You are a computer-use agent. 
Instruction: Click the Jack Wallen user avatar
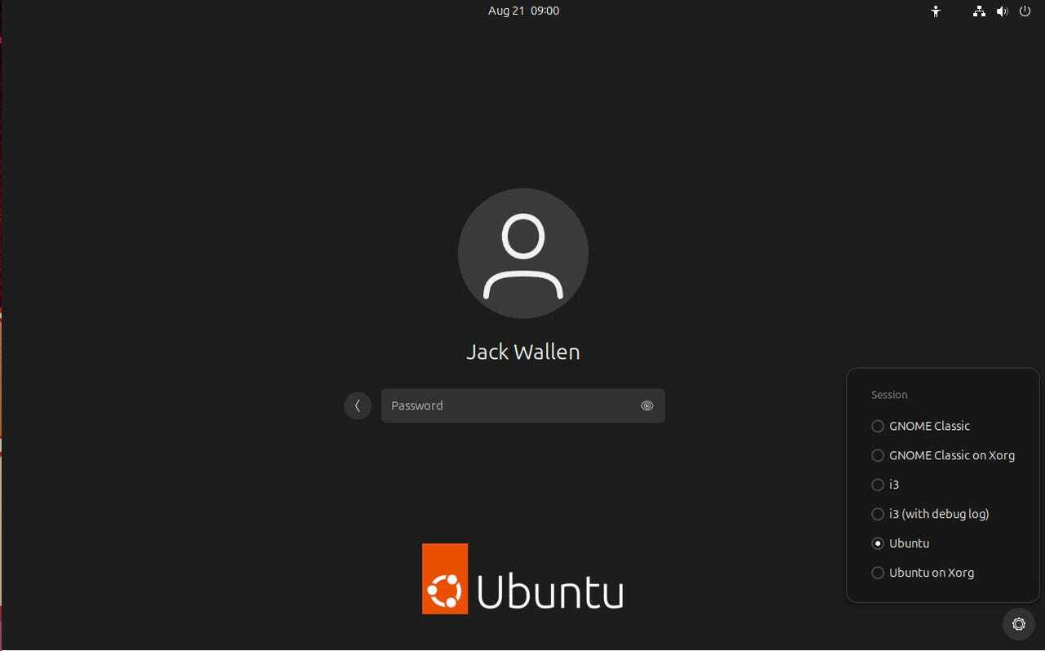[x=523, y=253]
